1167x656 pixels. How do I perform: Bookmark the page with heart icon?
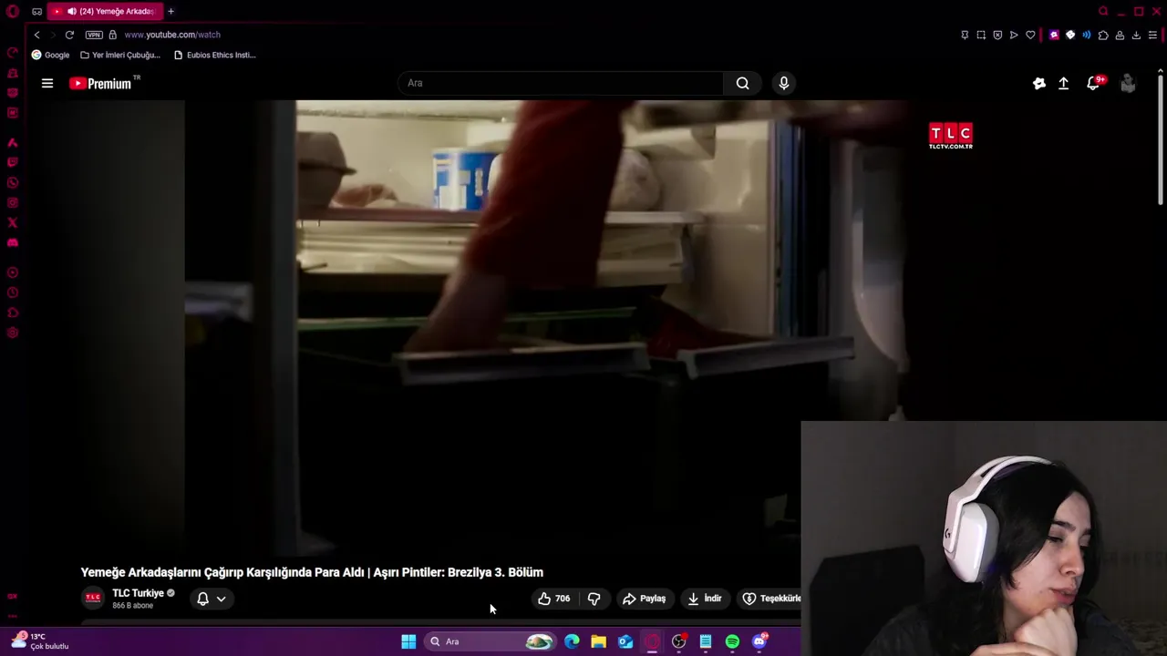pos(1030,35)
